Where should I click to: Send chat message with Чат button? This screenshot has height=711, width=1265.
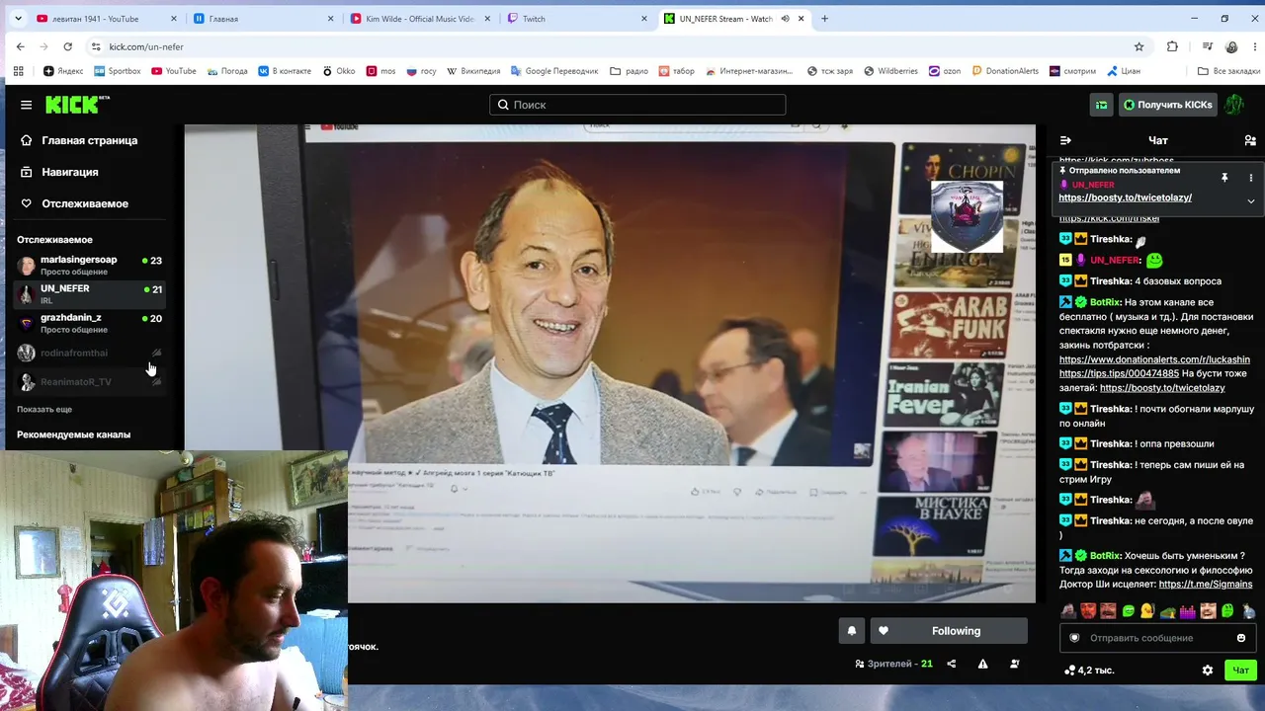(x=1241, y=671)
